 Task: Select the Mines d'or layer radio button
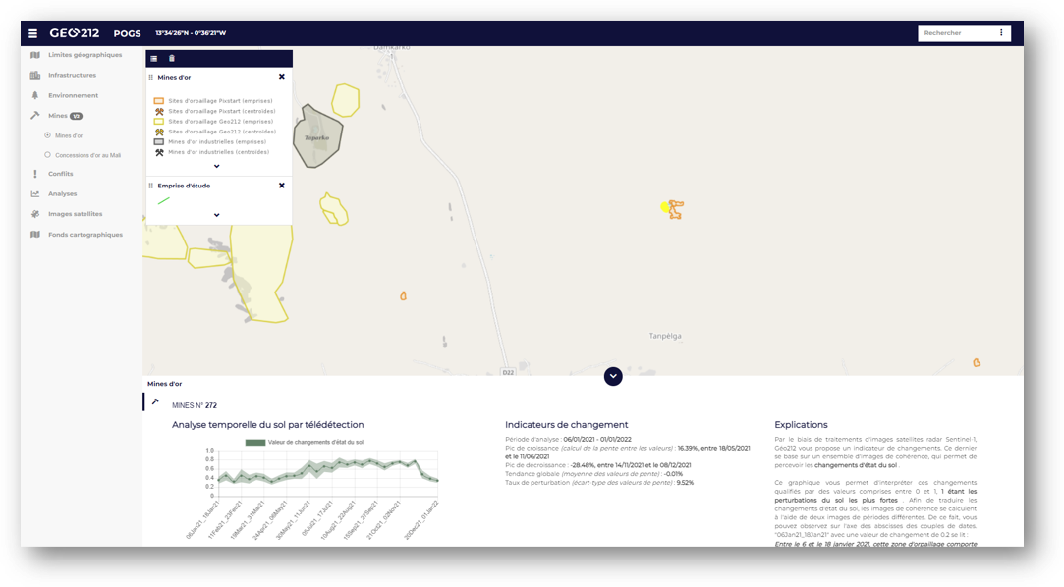tap(47, 135)
